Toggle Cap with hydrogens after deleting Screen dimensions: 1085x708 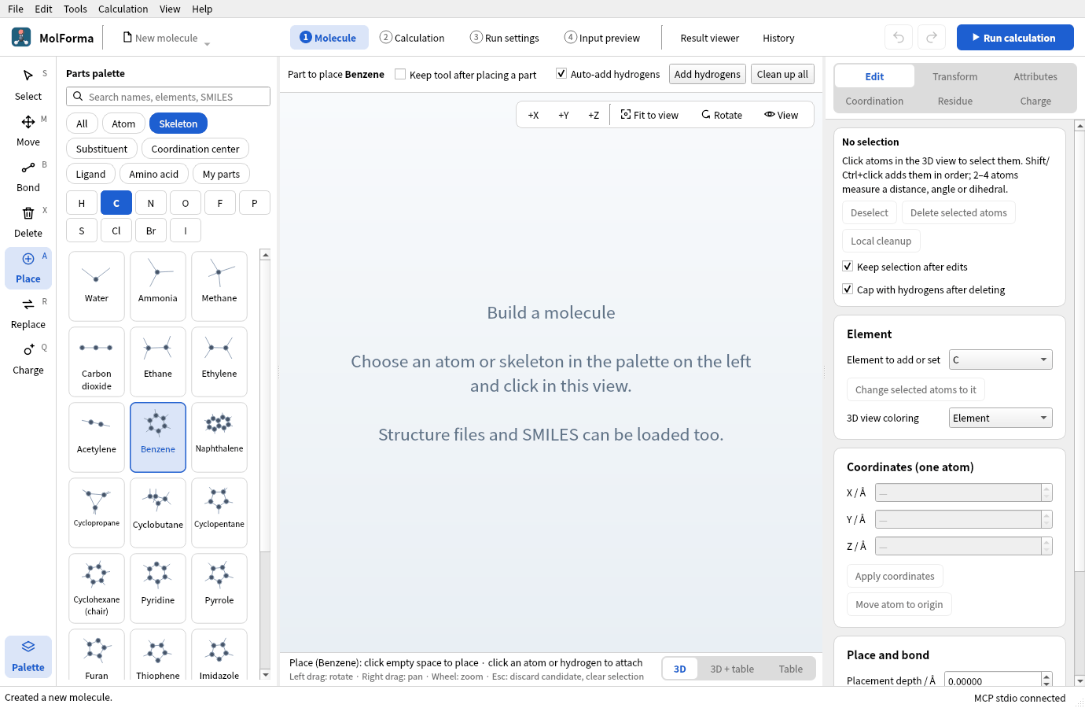tap(848, 289)
